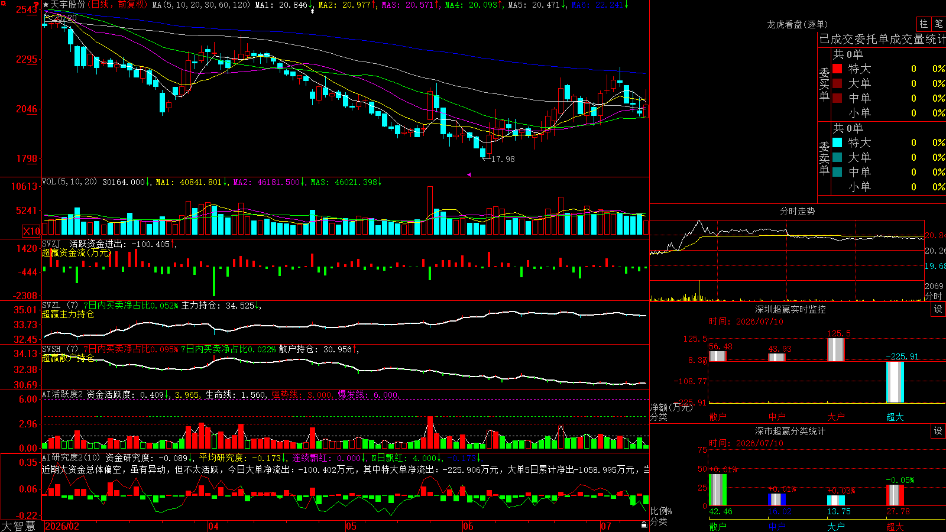Screen dimensions: 946x532
Task: Click the 超赢主力持仓 label
Action: (x=68, y=314)
